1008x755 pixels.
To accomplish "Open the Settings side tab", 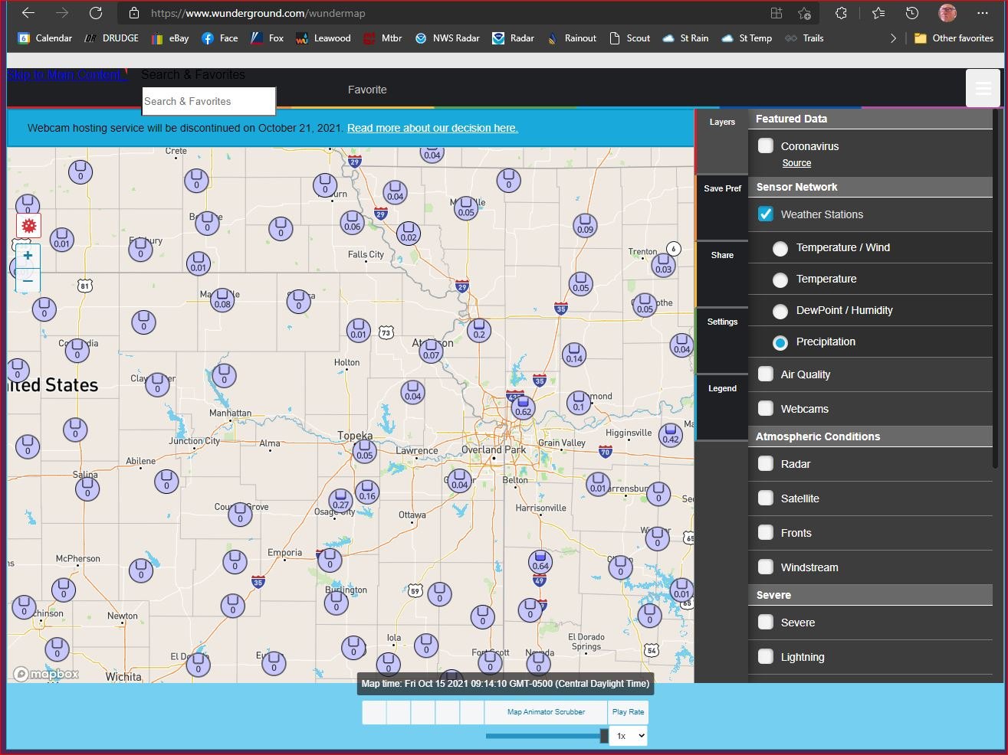I will (x=722, y=322).
